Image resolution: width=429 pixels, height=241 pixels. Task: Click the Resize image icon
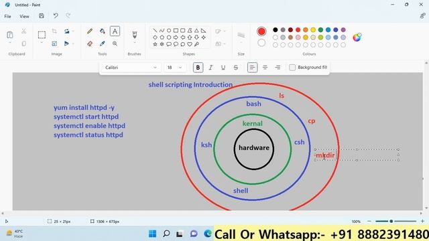click(54, 44)
